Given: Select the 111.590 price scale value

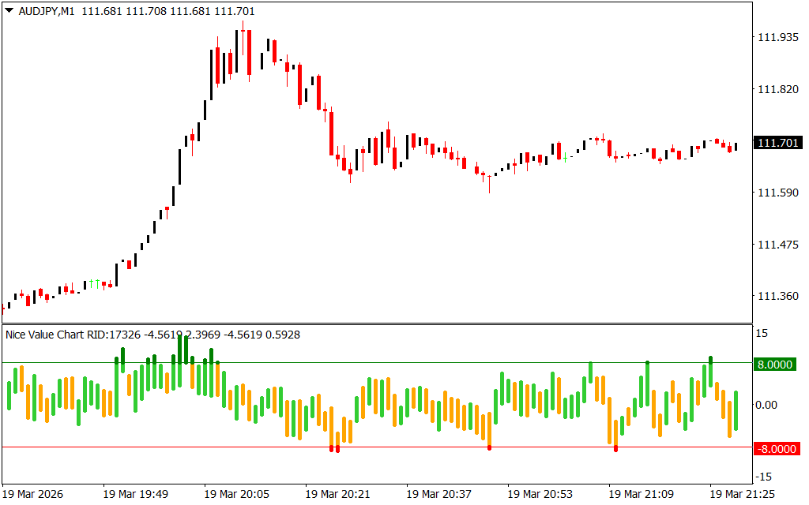Looking at the screenshot, I should pyautogui.click(x=777, y=193).
